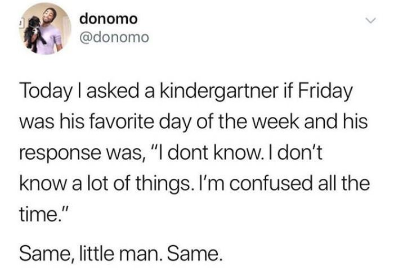Open the donomo display name link
394x276 pixels.
[x=108, y=19]
